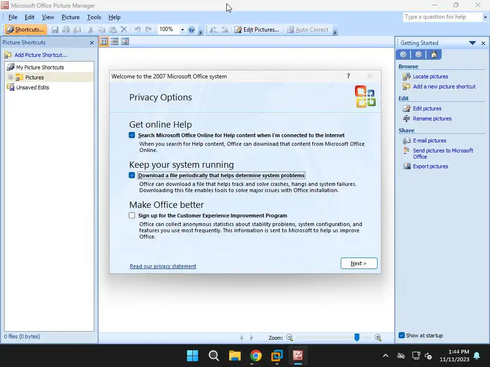Click Add a new picture shortcut
This screenshot has width=490, height=367.
tap(444, 86)
